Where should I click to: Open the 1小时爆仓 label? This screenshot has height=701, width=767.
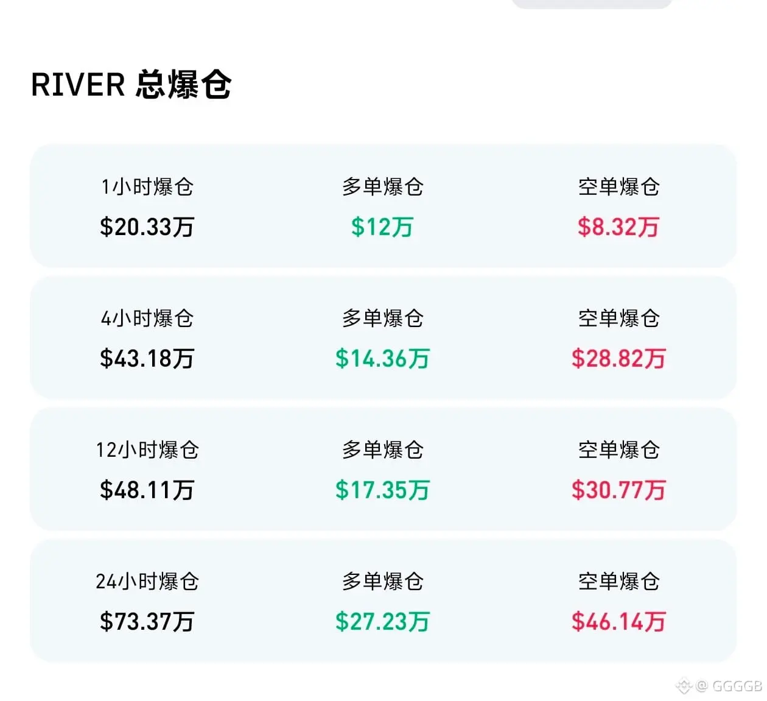(147, 187)
